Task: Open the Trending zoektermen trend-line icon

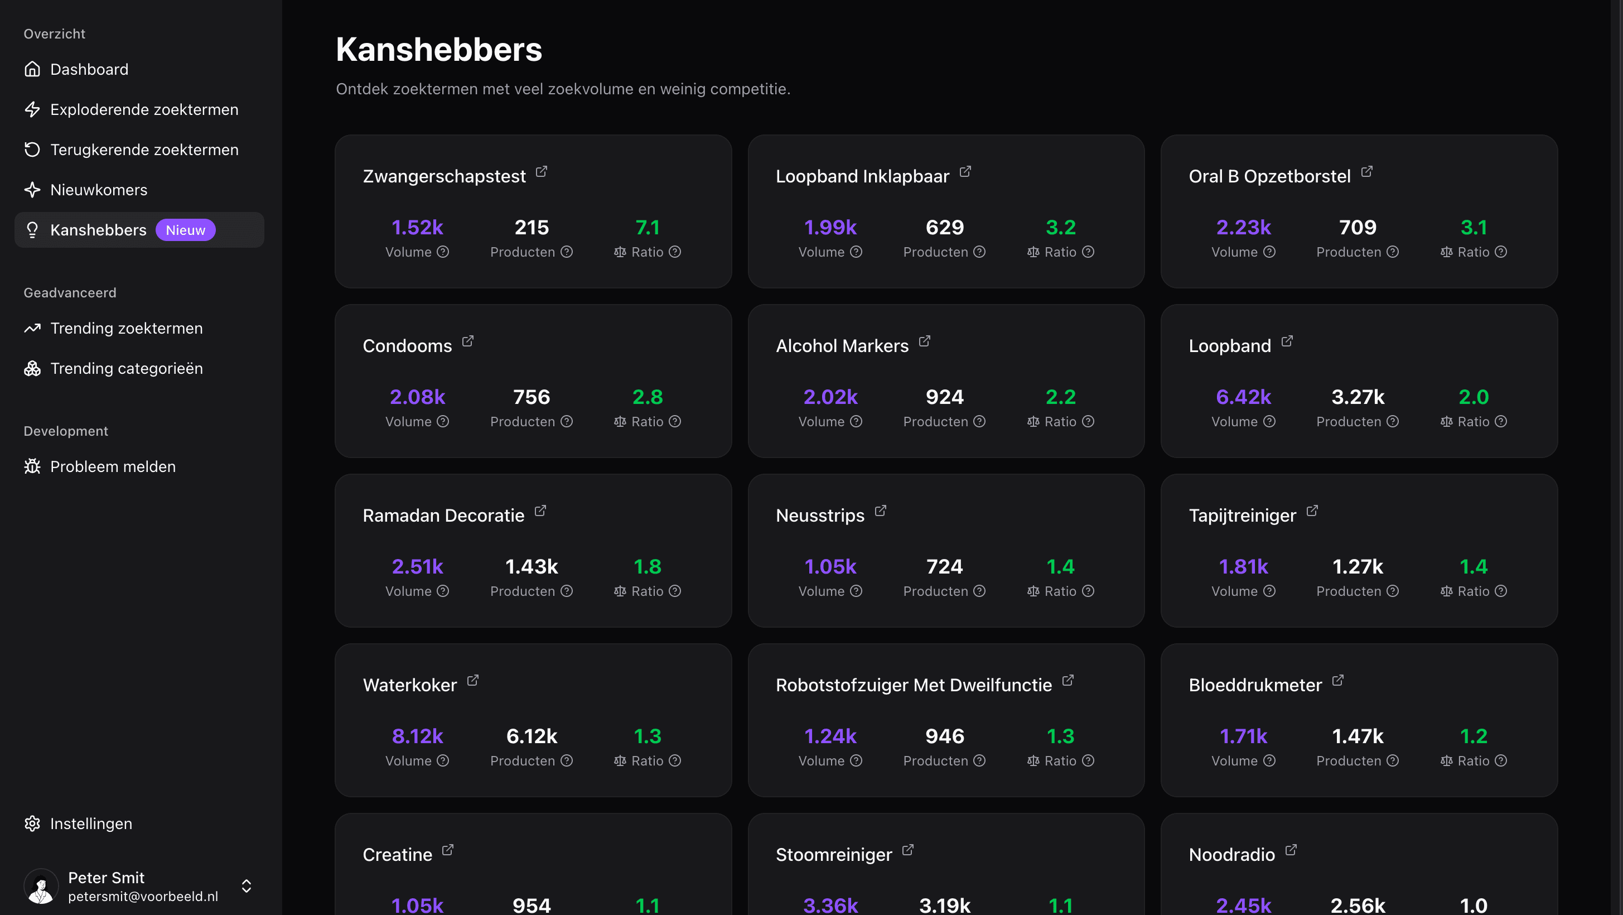Action: [32, 328]
